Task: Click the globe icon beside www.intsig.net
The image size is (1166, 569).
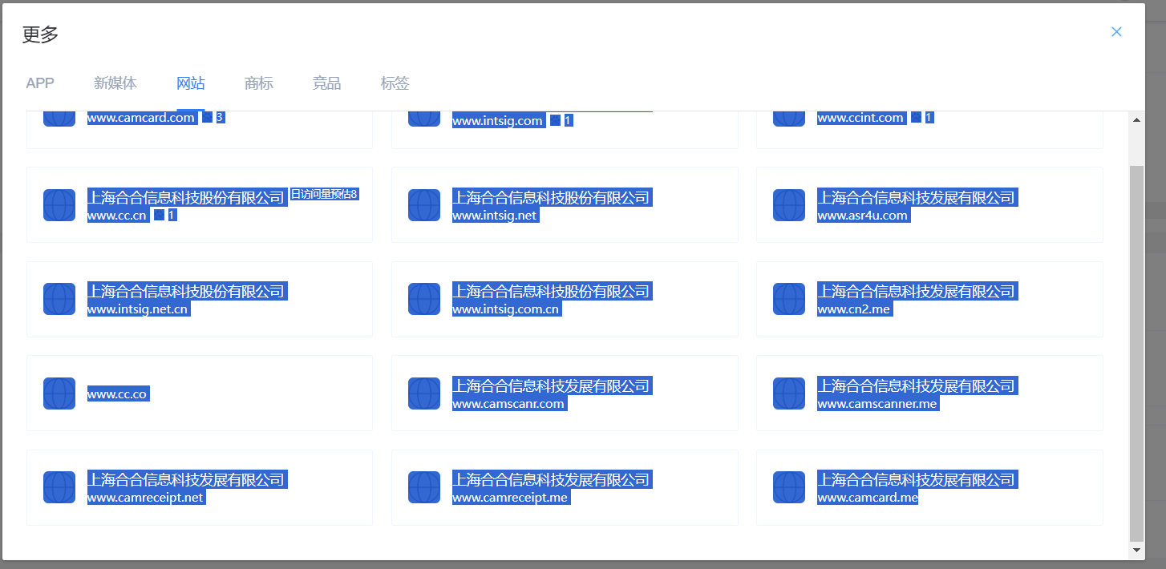Action: click(x=424, y=205)
